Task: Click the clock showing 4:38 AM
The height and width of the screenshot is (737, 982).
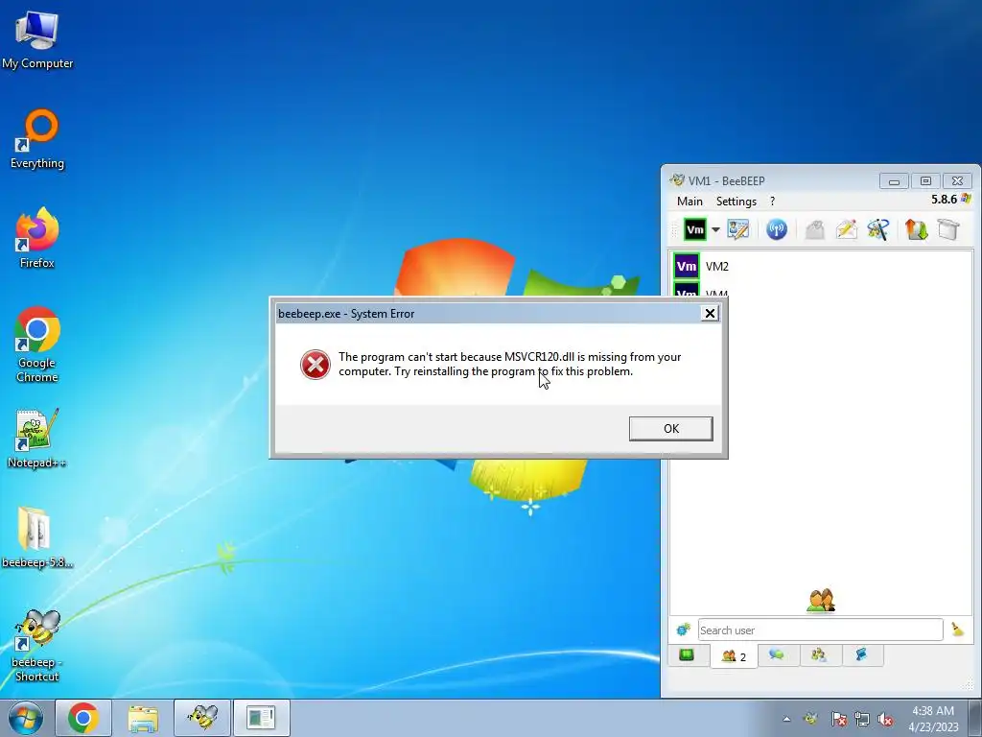Action: point(933,719)
